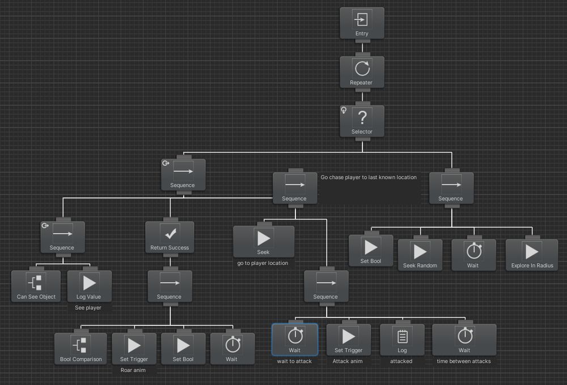Image resolution: width=567 pixels, height=385 pixels.
Task: Click the bottom connector of the Selector node
Action: click(x=362, y=139)
